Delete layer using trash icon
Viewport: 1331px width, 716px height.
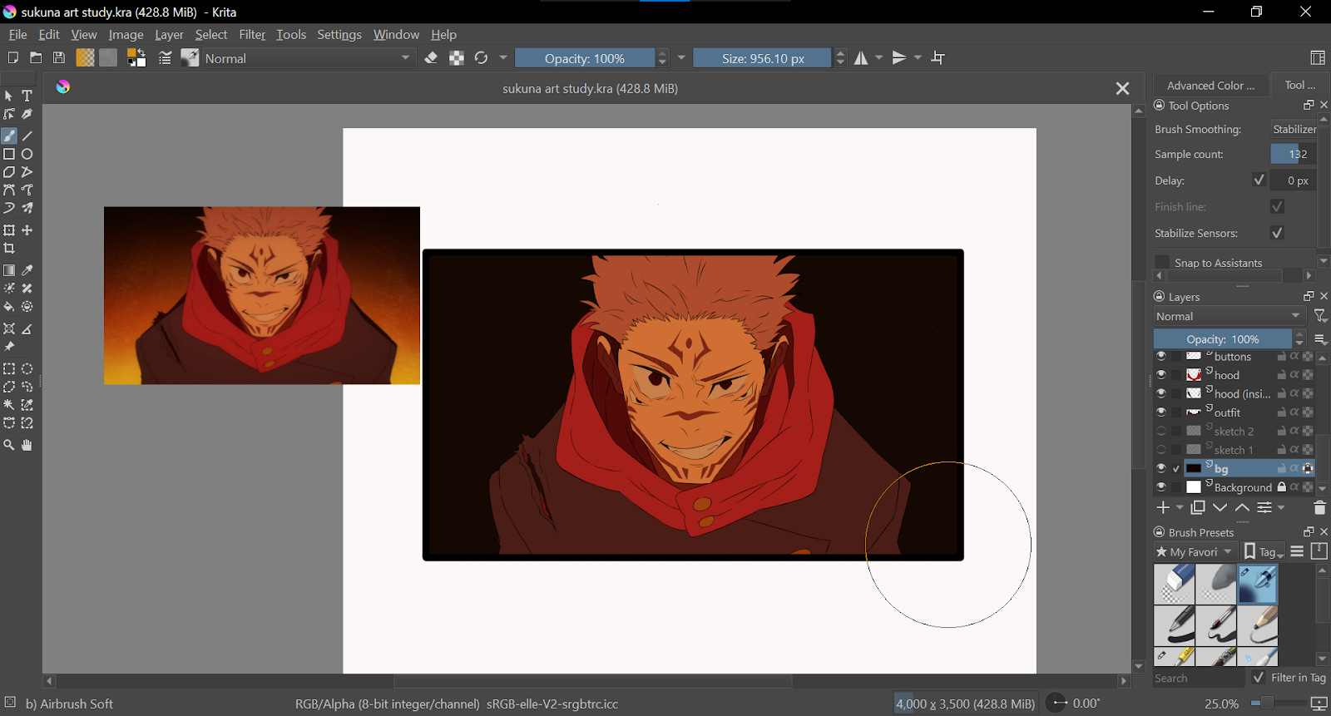click(x=1319, y=508)
